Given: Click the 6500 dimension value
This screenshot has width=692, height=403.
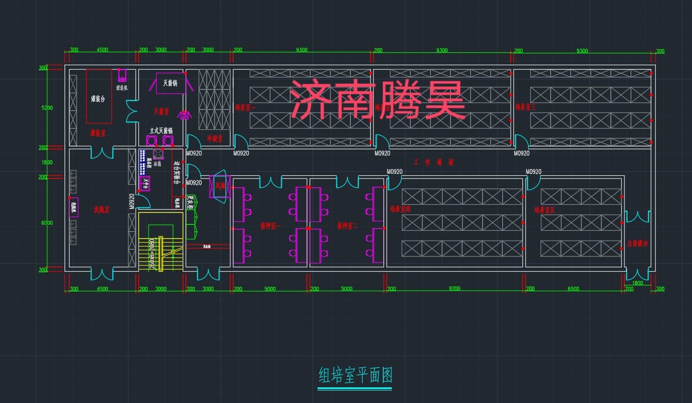Looking at the screenshot, I should pyautogui.click(x=574, y=289).
